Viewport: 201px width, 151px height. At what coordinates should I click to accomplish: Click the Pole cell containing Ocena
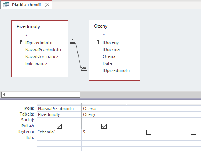pos(104,109)
